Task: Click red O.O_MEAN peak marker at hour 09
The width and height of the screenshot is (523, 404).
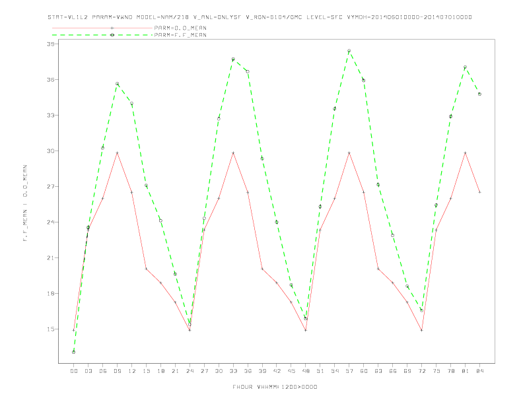Action: coord(117,152)
